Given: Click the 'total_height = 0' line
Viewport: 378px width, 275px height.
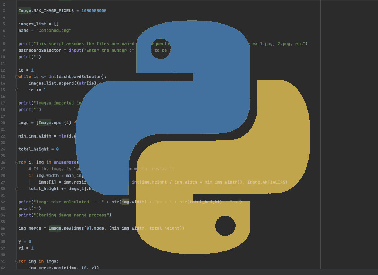Looking at the screenshot, I should pos(38,149).
